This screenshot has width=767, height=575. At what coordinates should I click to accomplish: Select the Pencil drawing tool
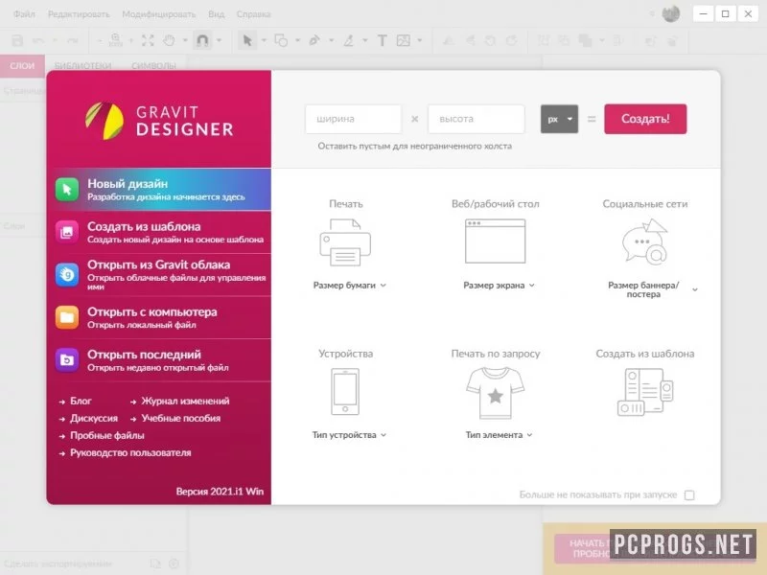[x=348, y=40]
